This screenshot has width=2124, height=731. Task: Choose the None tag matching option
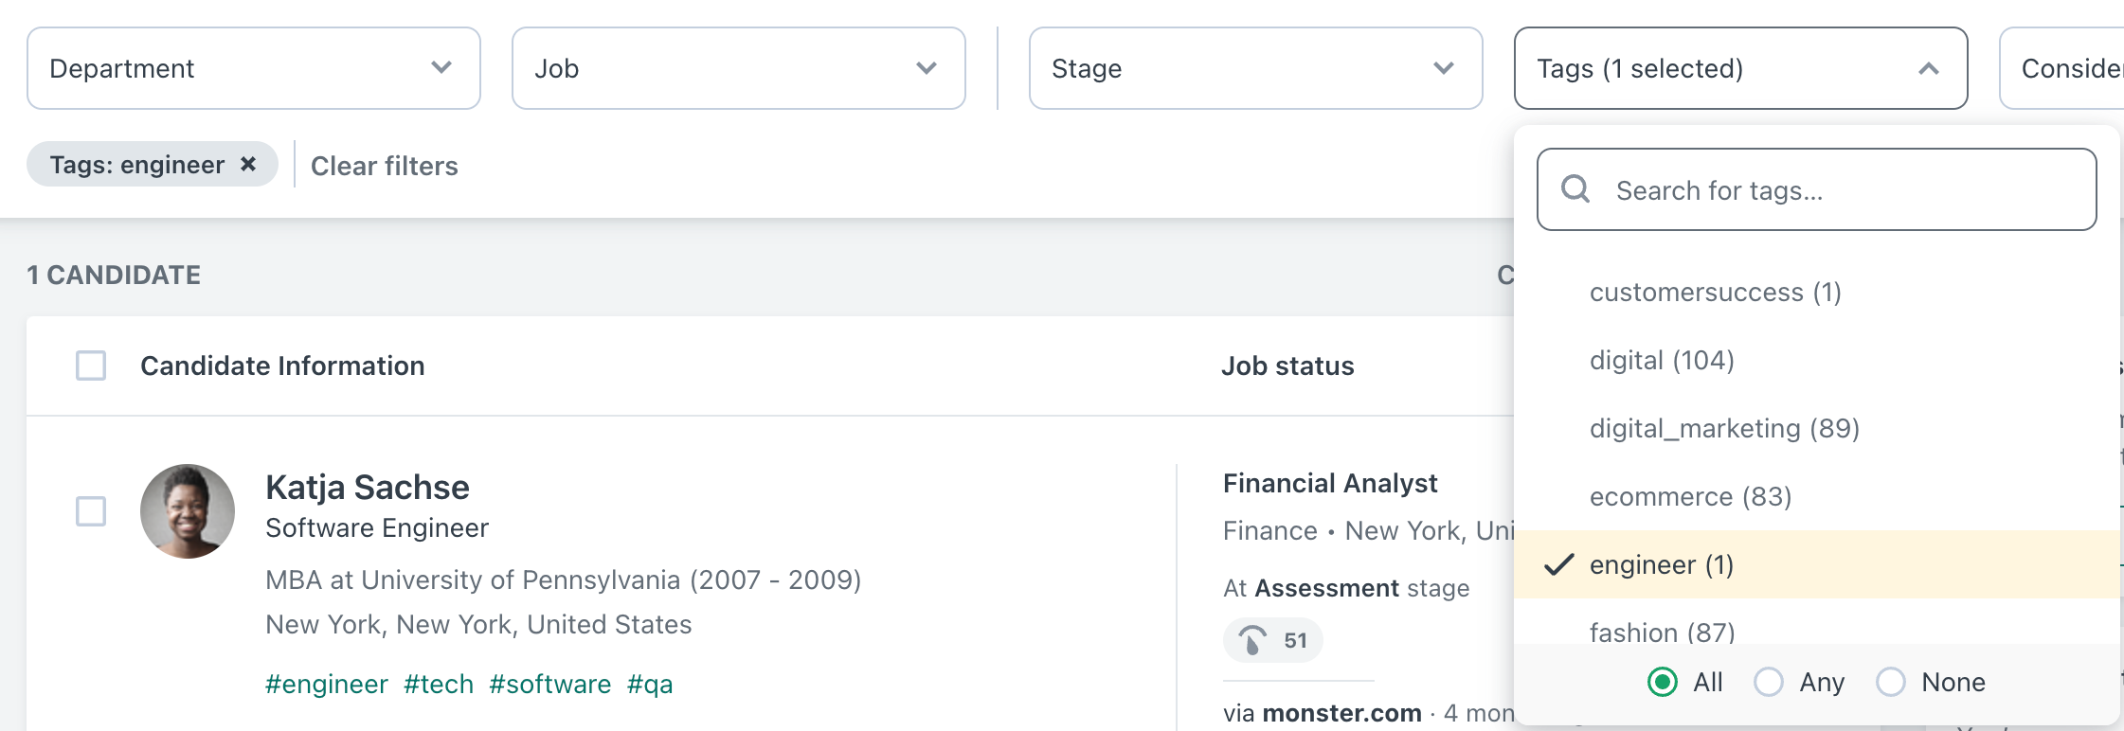[x=1891, y=682]
